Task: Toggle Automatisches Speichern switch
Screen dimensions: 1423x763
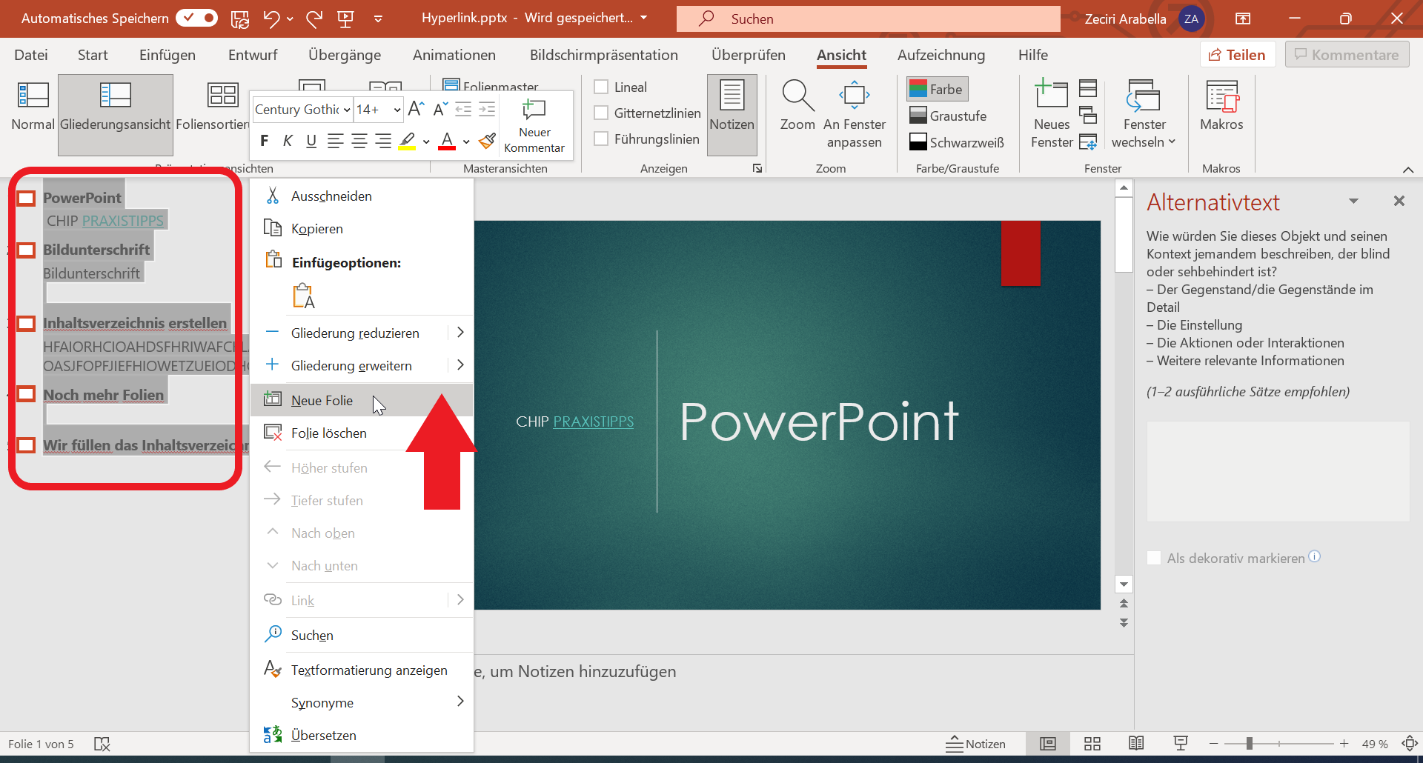Action: pos(196,18)
